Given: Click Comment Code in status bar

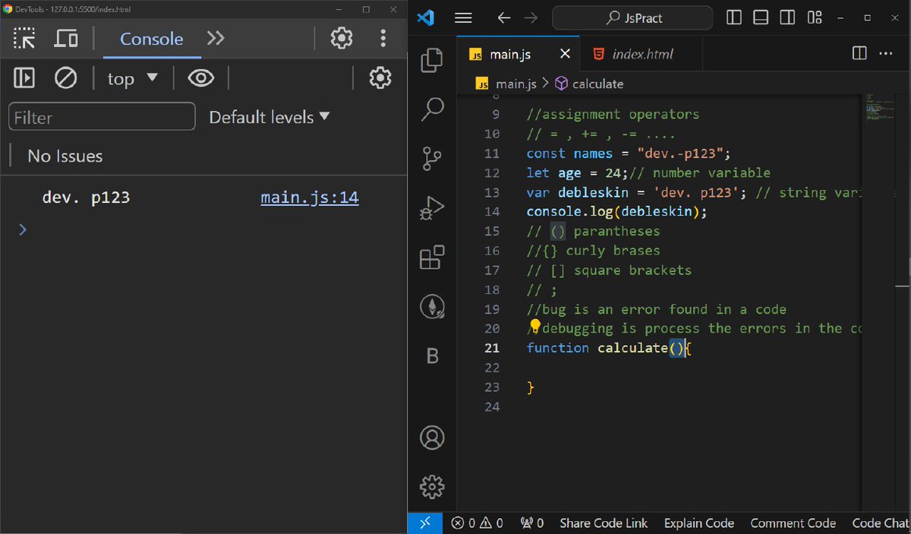Looking at the screenshot, I should pyautogui.click(x=793, y=523).
